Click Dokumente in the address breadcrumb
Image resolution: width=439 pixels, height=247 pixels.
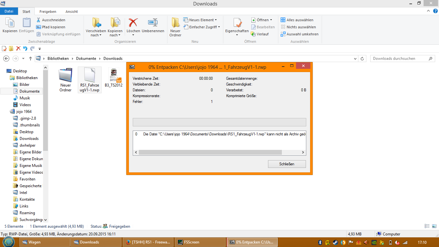pyautogui.click(x=86, y=59)
